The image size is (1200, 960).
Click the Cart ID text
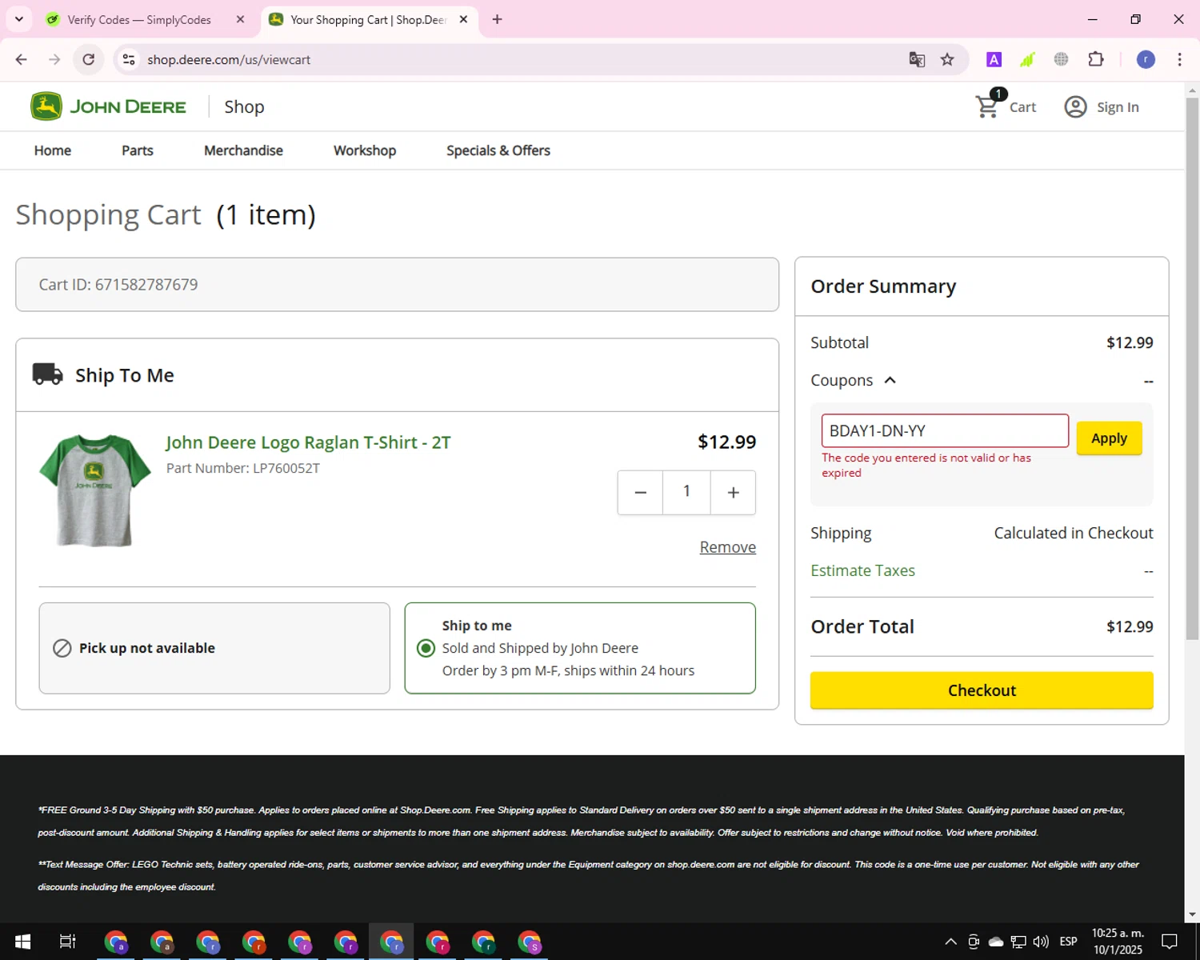click(118, 285)
